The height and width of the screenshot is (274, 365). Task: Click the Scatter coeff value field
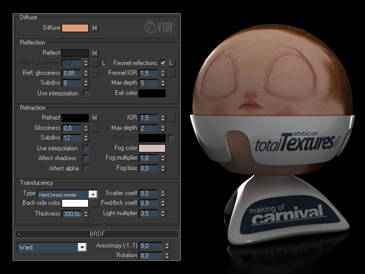tap(148, 194)
